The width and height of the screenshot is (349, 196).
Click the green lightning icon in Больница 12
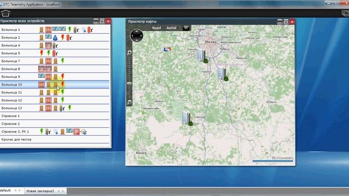point(63,100)
